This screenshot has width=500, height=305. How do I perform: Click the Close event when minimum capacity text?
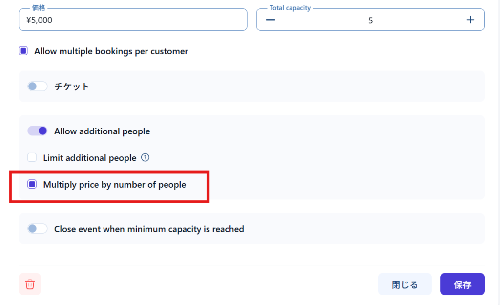coord(149,229)
